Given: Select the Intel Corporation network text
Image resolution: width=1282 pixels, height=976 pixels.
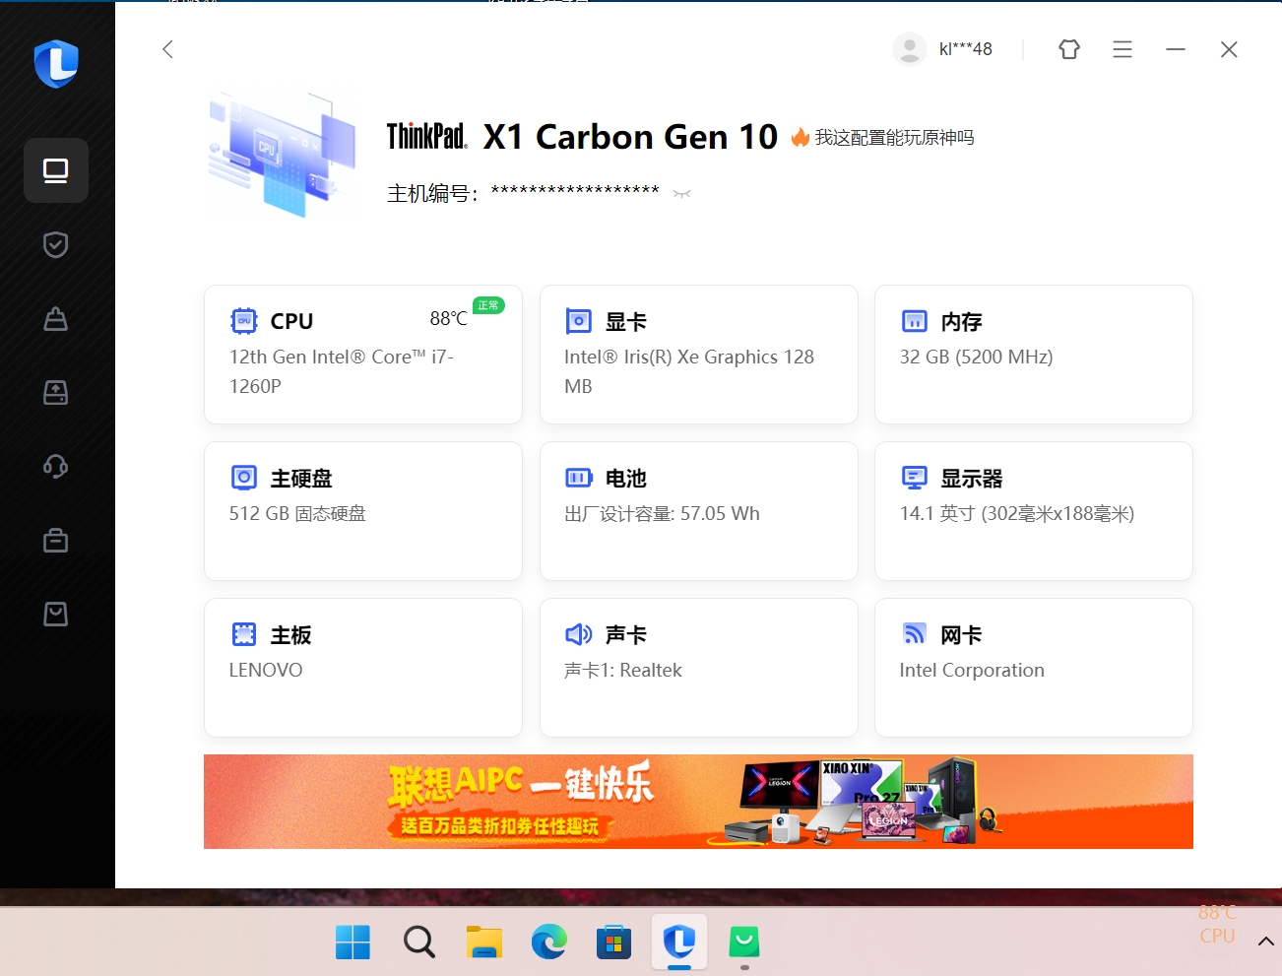Looking at the screenshot, I should pos(972,670).
